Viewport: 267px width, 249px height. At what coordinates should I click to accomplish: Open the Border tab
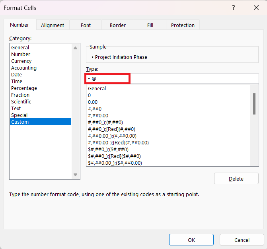coord(118,25)
